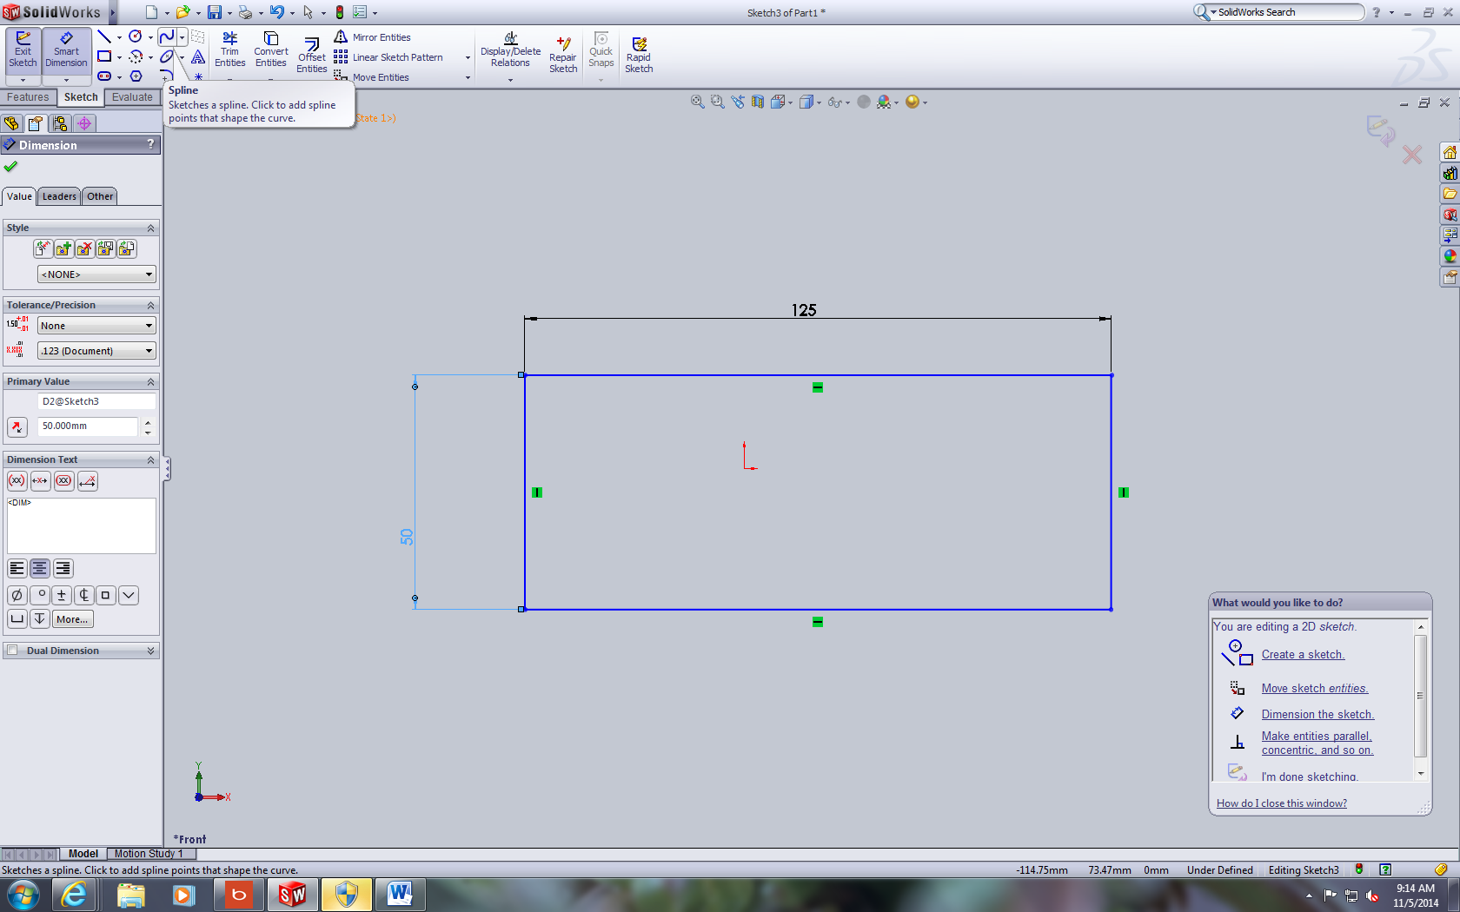Select the Polygon sketch tool
1460x912 pixels.
136,76
